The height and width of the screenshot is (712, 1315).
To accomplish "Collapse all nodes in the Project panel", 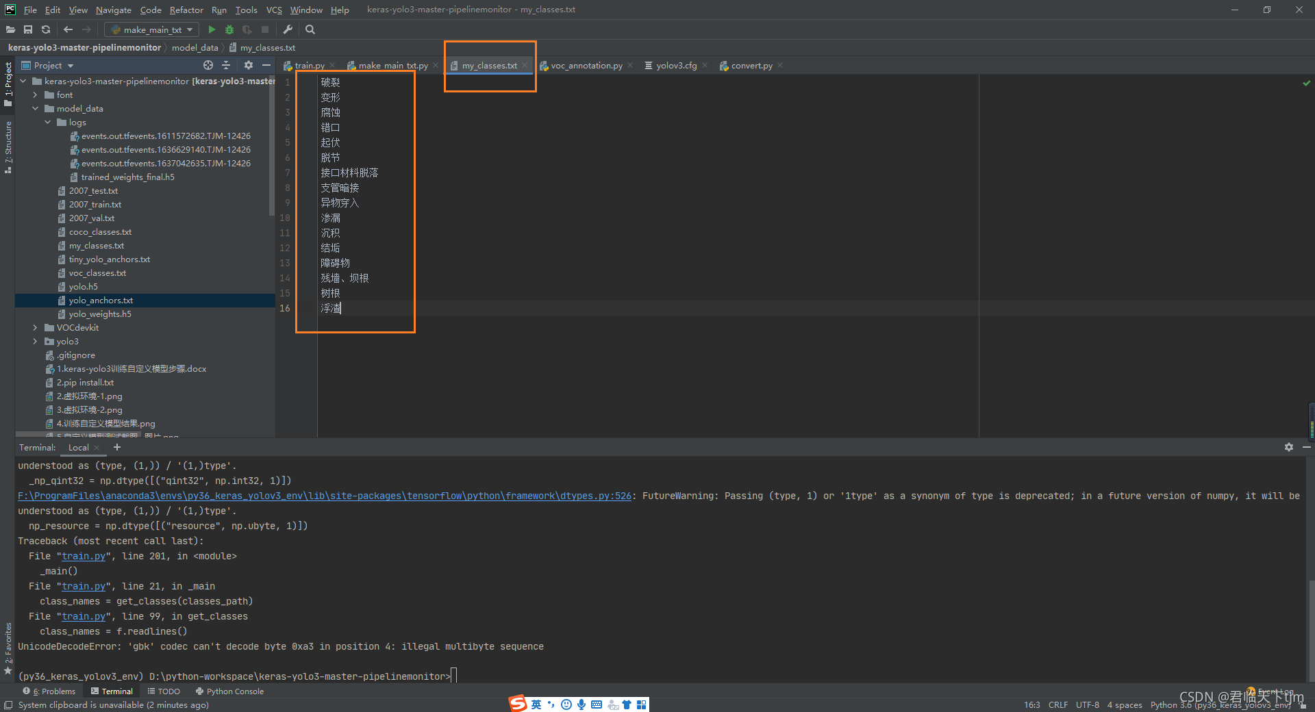I will tap(226, 65).
